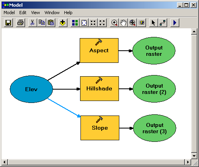This screenshot has height=167, width=199.
Task: Click the vertical scrollbar down arrow
Action: coord(194,156)
